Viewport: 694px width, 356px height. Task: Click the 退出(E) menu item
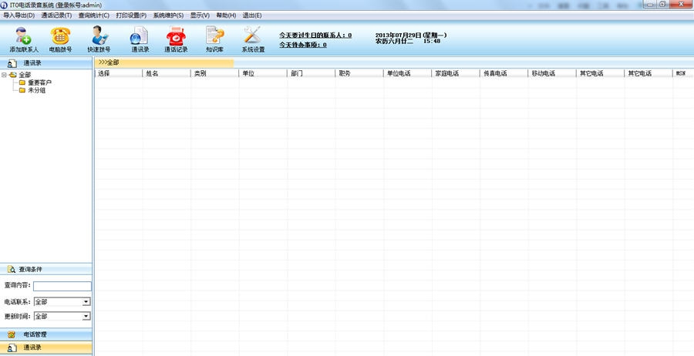(252, 15)
